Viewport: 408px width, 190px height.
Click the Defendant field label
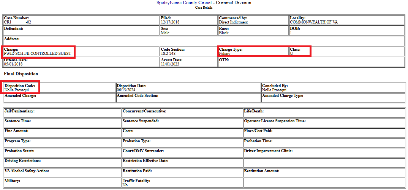pyautogui.click(x=14, y=28)
